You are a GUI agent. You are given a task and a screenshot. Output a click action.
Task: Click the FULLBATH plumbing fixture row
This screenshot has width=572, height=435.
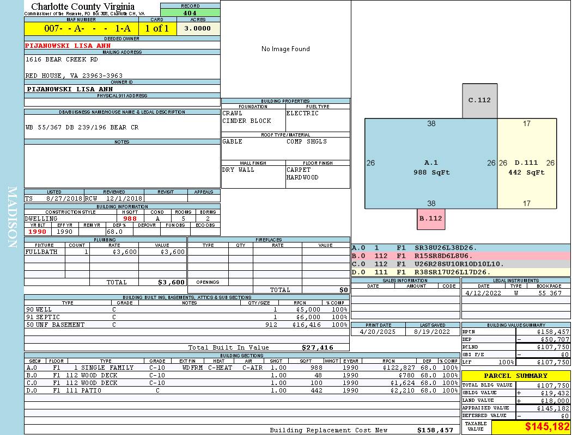click(105, 252)
